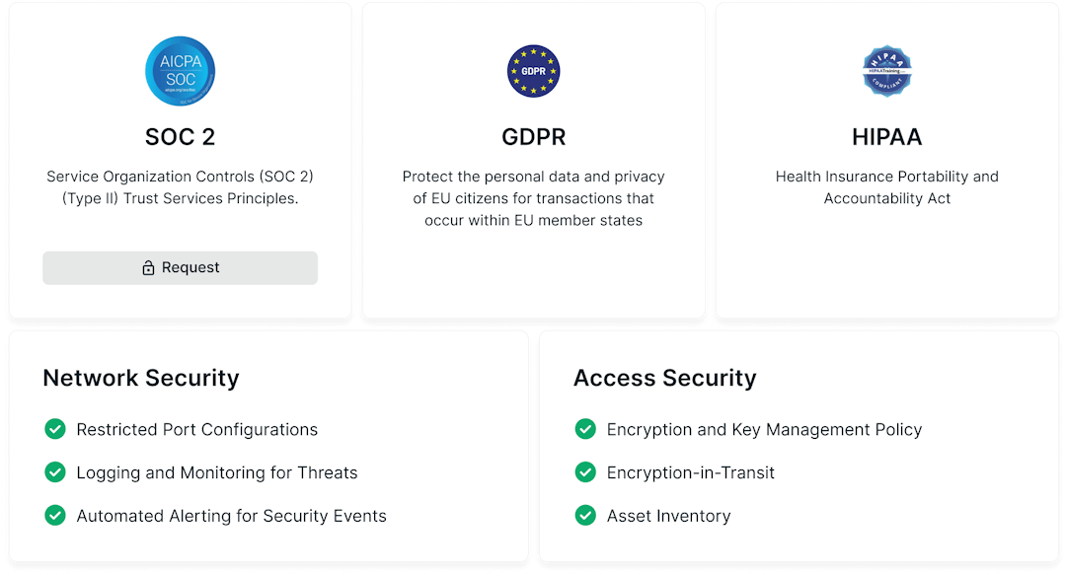Screen dimensions: 1066x575
Task: Toggle the check for Encryption-in-Transit
Action: point(587,472)
